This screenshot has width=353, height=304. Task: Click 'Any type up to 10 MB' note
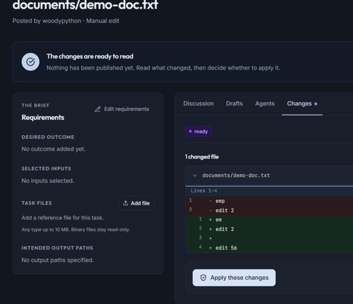(76, 230)
